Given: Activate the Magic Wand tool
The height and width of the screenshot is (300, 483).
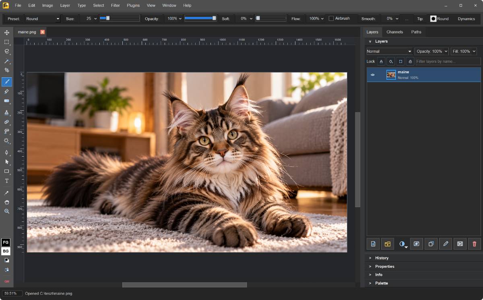Looking at the screenshot, I should (7, 61).
